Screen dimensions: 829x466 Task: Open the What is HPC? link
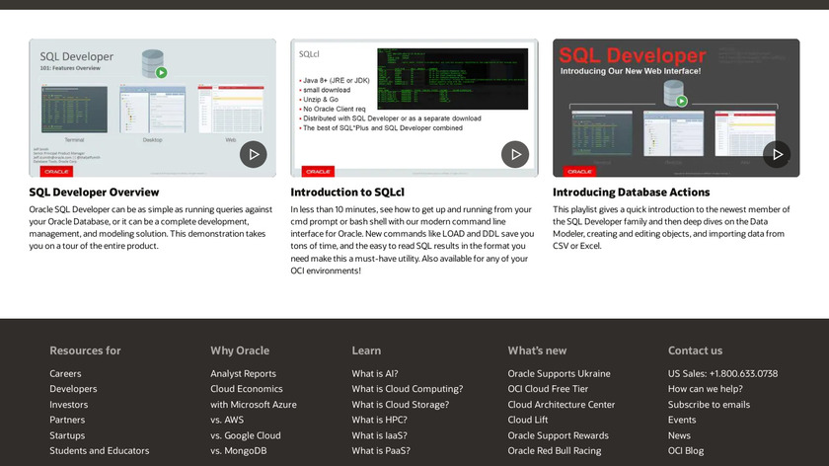(380, 420)
